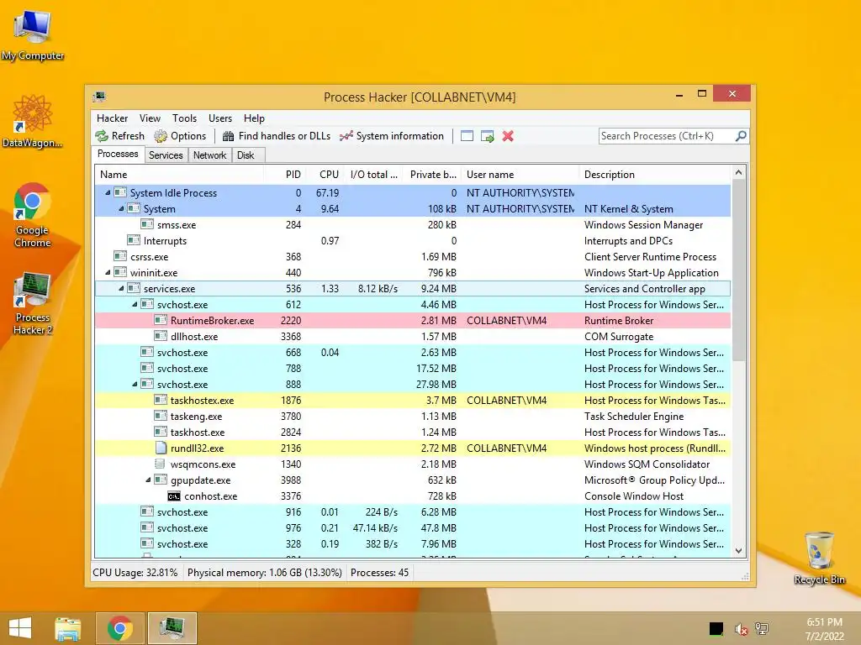Click the taskhostex.exe process icon
This screenshot has height=645, width=861.
coord(161,400)
